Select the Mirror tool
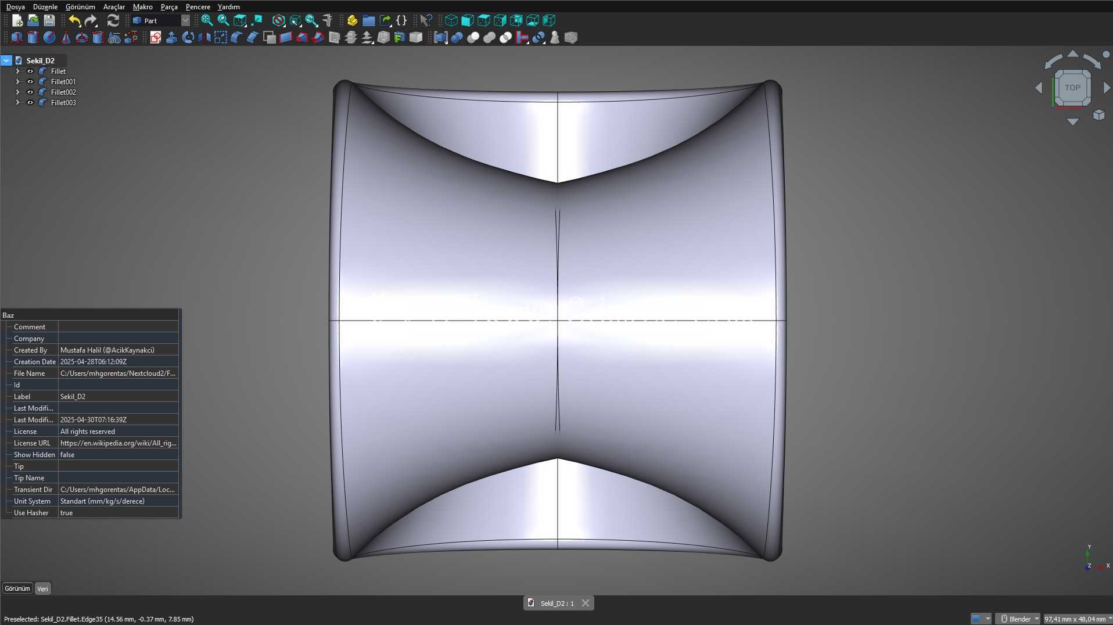1113x625 pixels. click(x=204, y=38)
